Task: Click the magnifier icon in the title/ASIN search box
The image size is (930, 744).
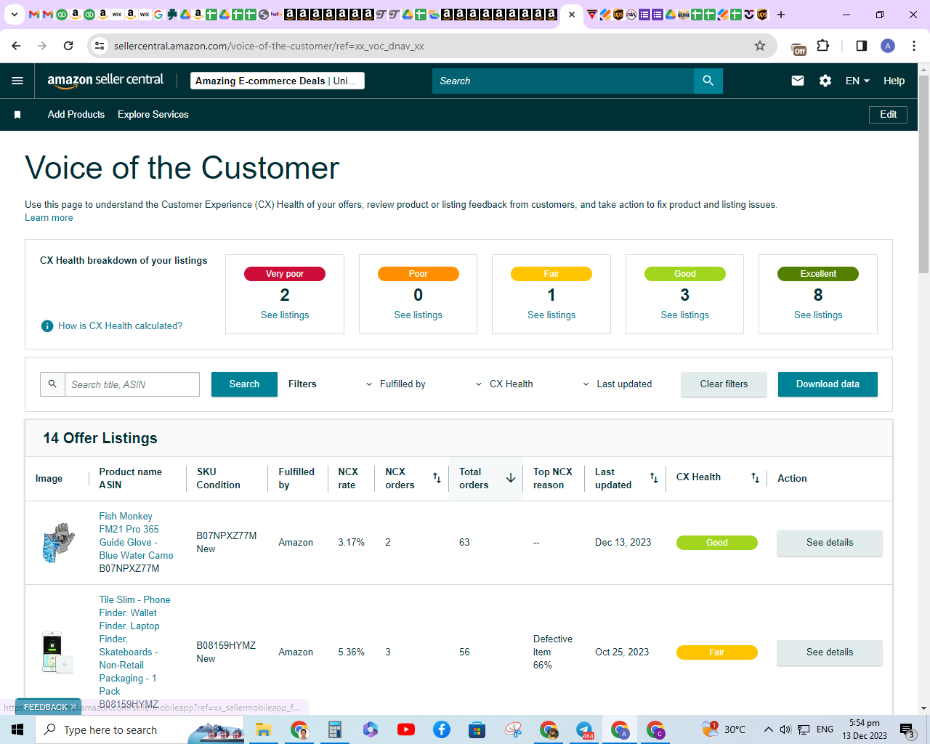Action: point(52,384)
